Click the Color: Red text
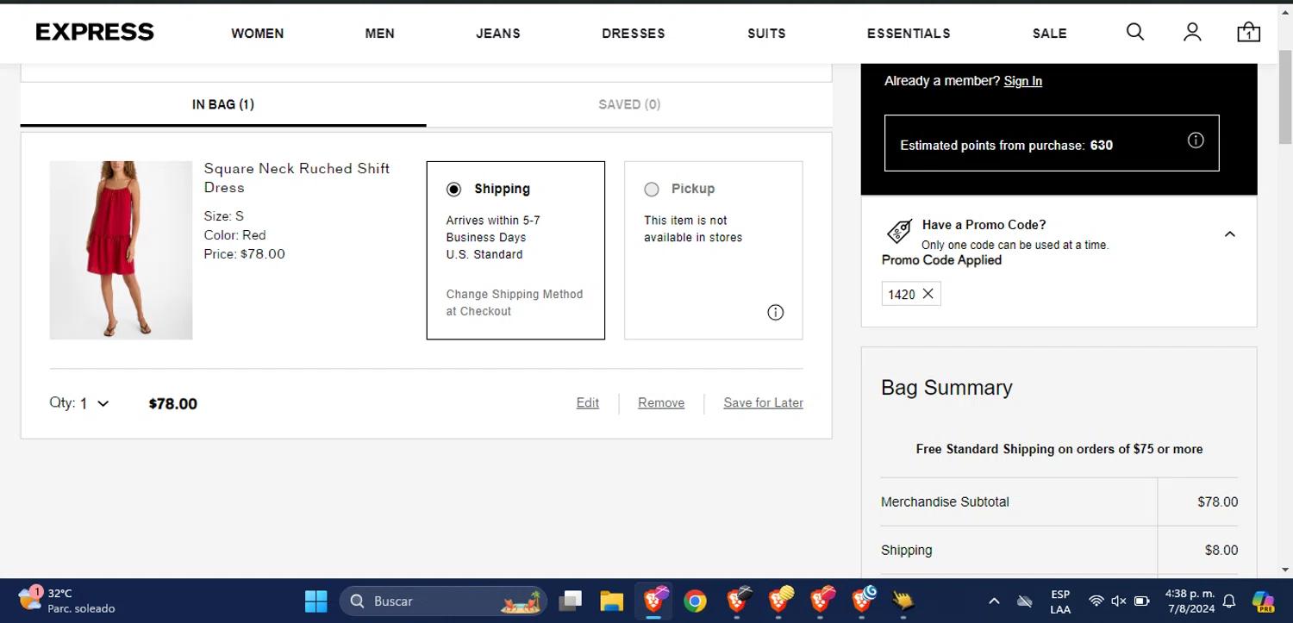Image resolution: width=1293 pixels, height=623 pixels. pos(234,235)
